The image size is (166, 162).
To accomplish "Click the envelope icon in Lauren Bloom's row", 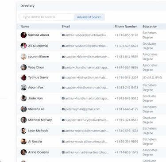I will (63, 57).
